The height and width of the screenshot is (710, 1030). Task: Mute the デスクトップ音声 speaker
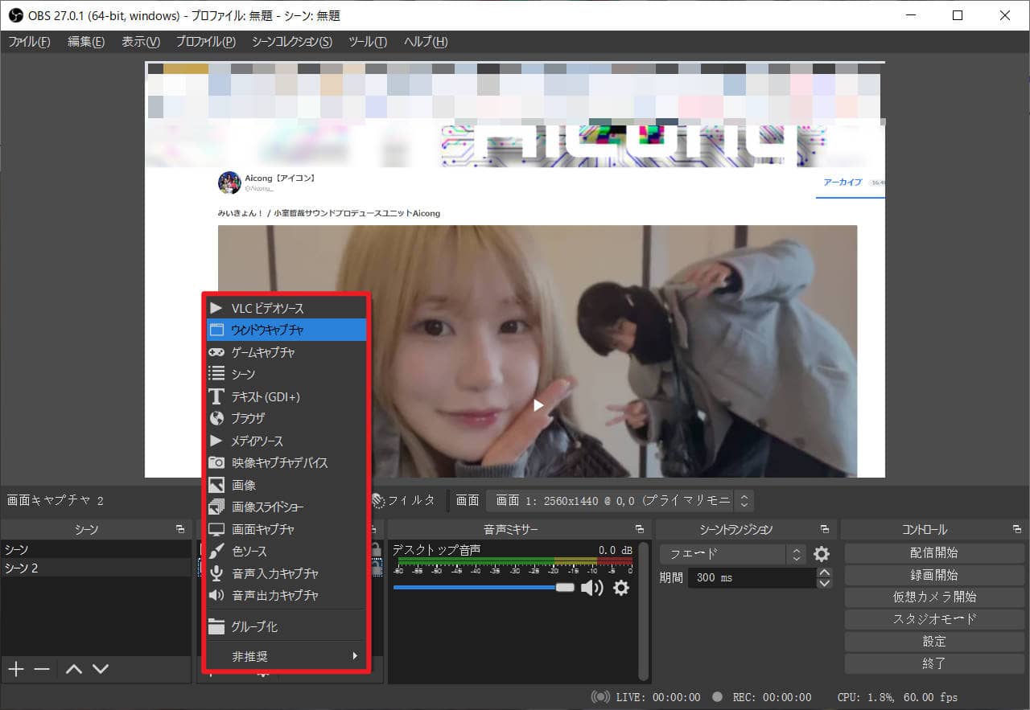coord(592,588)
